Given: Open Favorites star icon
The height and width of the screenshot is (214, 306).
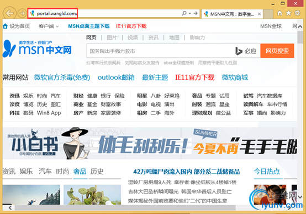Looking at the screenshot, I should (x=288, y=13).
